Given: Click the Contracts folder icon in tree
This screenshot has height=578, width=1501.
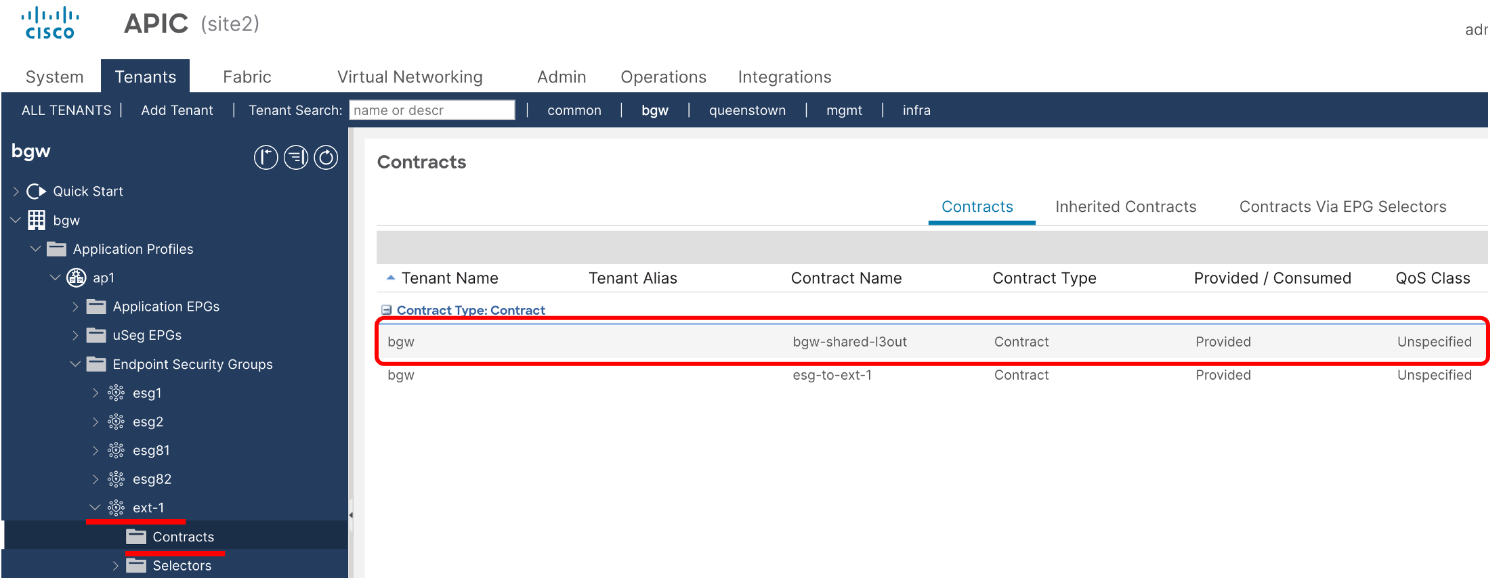Looking at the screenshot, I should [x=136, y=537].
